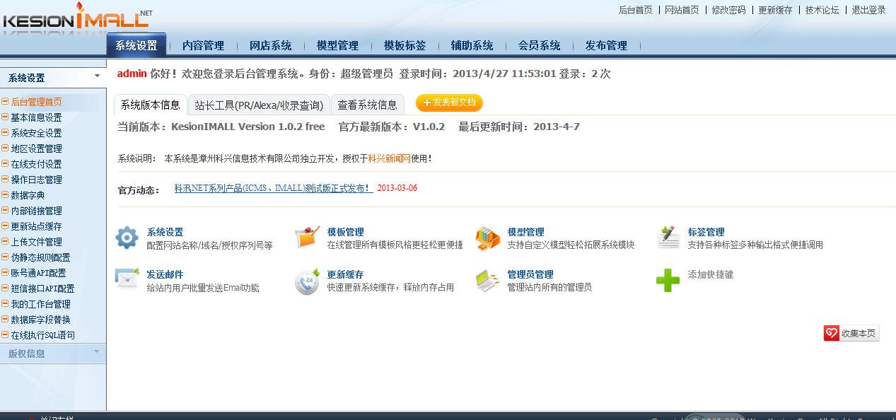Open 在线执行SQL语句 in sidebar
The height and width of the screenshot is (420, 896).
click(42, 335)
